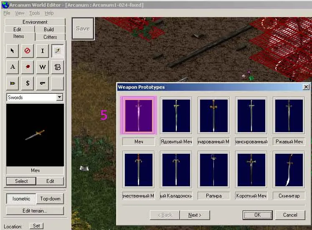The image size is (312, 230).
Task: Select the key category icon
Action: tap(42, 83)
